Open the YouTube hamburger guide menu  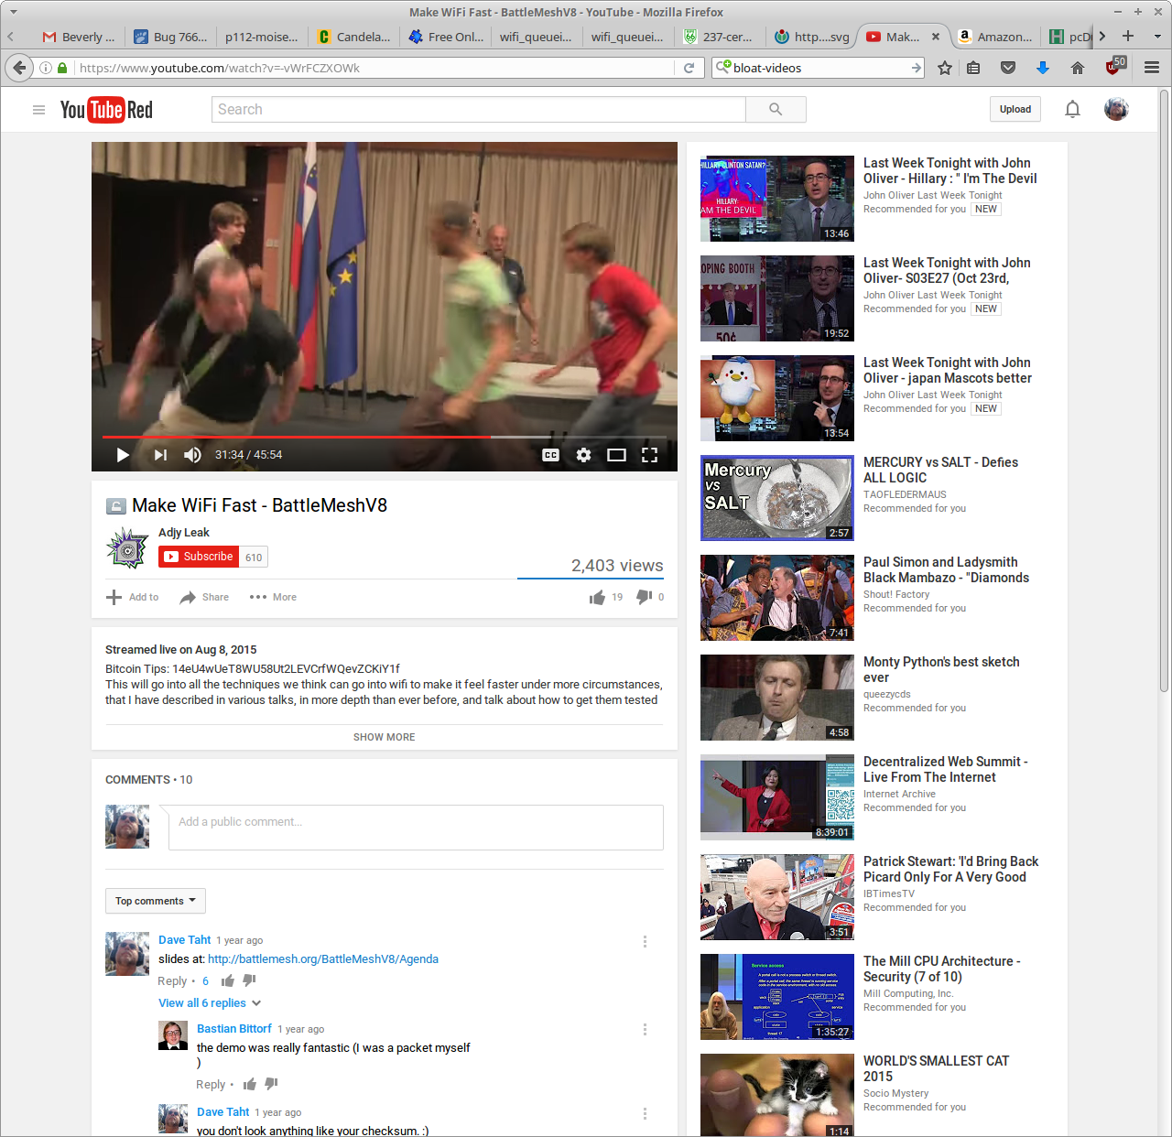pyautogui.click(x=38, y=110)
